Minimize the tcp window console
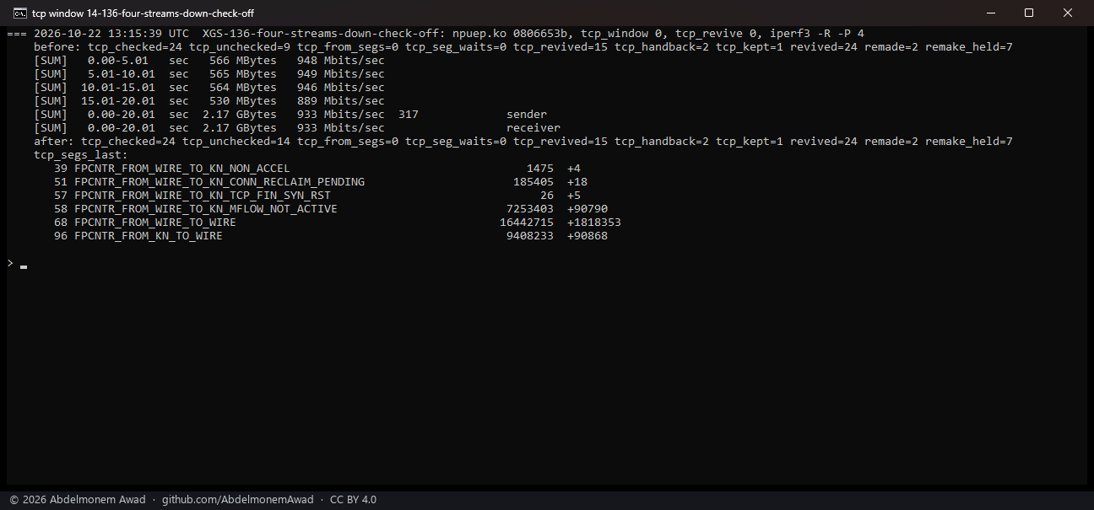The image size is (1094, 510). (990, 13)
